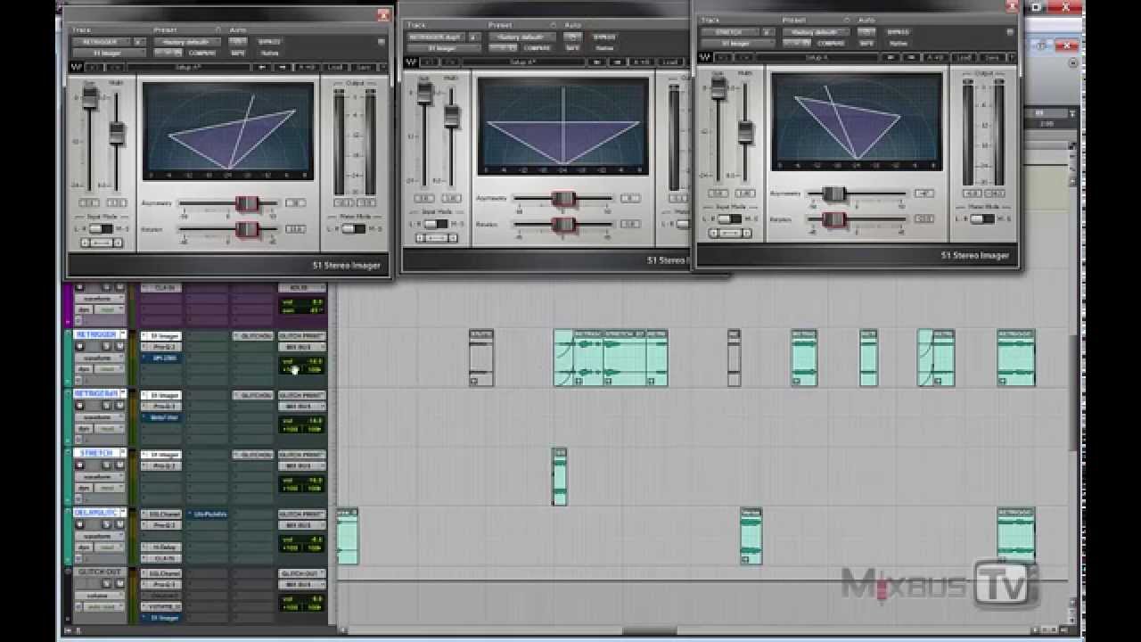
Task: Open factory default preset menu, STRETCH plugin
Action: coord(816,32)
